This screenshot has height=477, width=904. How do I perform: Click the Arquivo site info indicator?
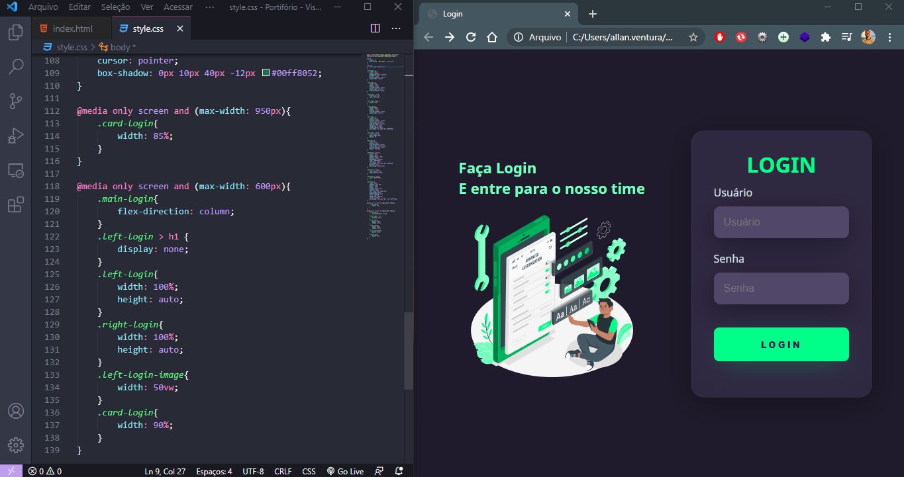[x=538, y=37]
